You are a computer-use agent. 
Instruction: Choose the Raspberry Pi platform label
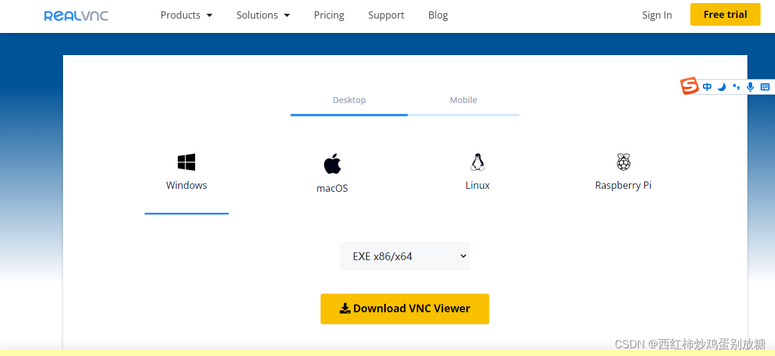click(623, 185)
